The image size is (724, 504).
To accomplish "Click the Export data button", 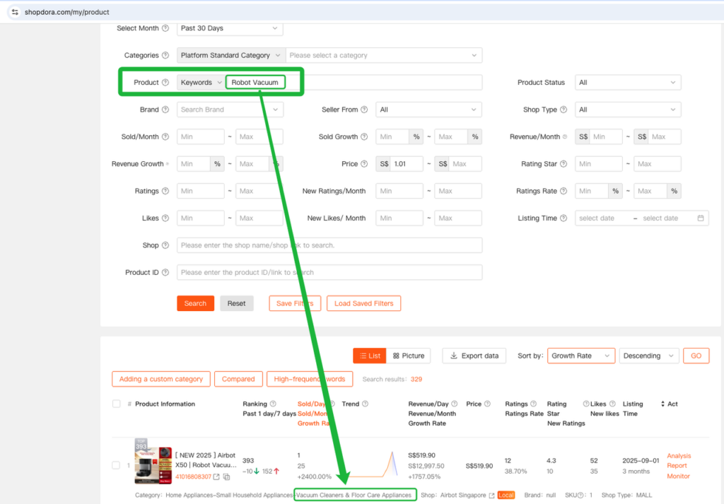I will pos(474,356).
